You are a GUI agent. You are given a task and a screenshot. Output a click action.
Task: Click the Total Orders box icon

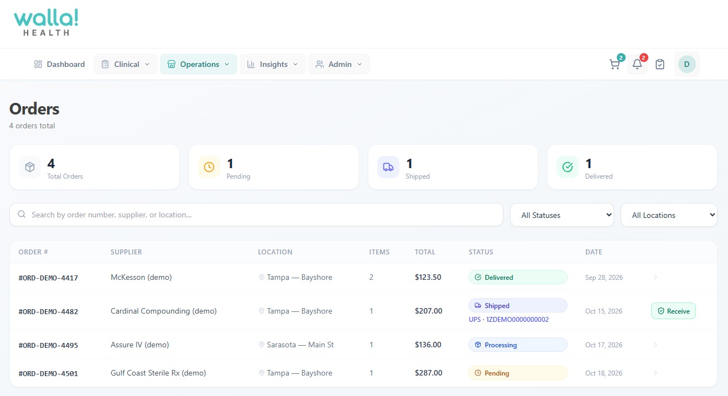click(x=30, y=167)
